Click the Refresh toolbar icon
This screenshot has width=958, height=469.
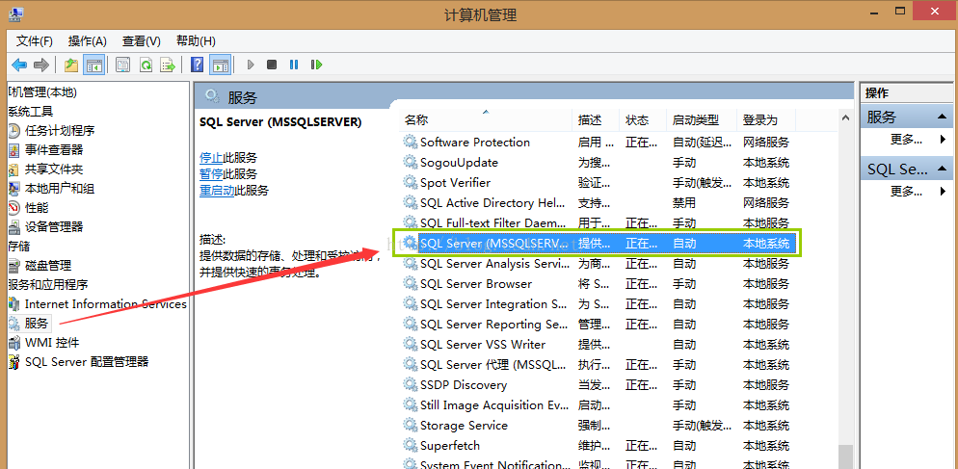click(x=146, y=65)
